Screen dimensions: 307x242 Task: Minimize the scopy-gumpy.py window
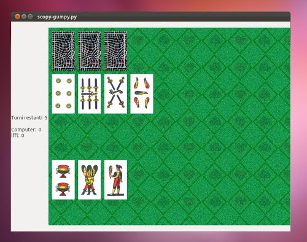click(24, 17)
